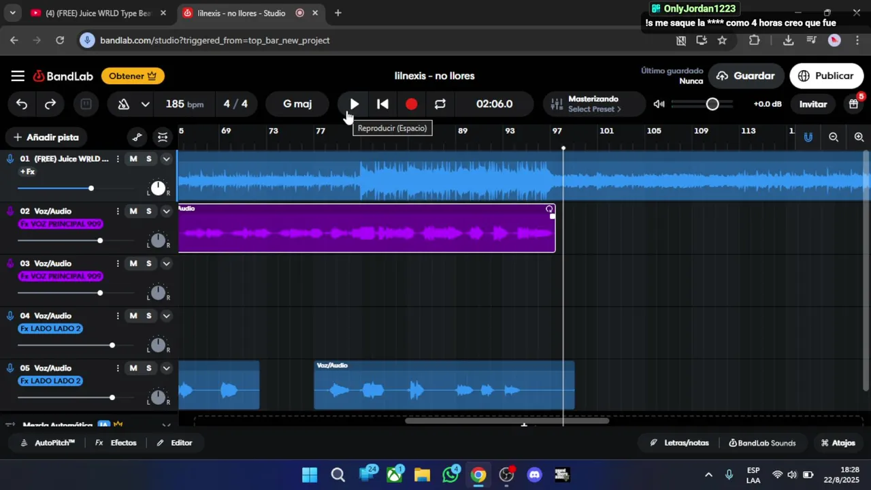Click Añadir pista to add track

46,137
